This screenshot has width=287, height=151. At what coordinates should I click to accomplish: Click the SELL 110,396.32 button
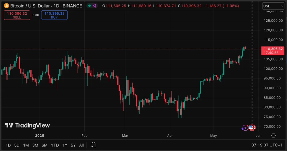(17, 15)
